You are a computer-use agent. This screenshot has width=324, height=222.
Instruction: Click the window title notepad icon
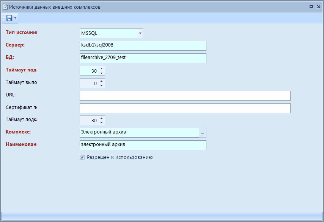5,7
